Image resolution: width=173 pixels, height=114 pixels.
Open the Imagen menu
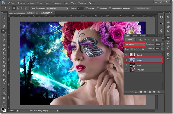(31, 3)
